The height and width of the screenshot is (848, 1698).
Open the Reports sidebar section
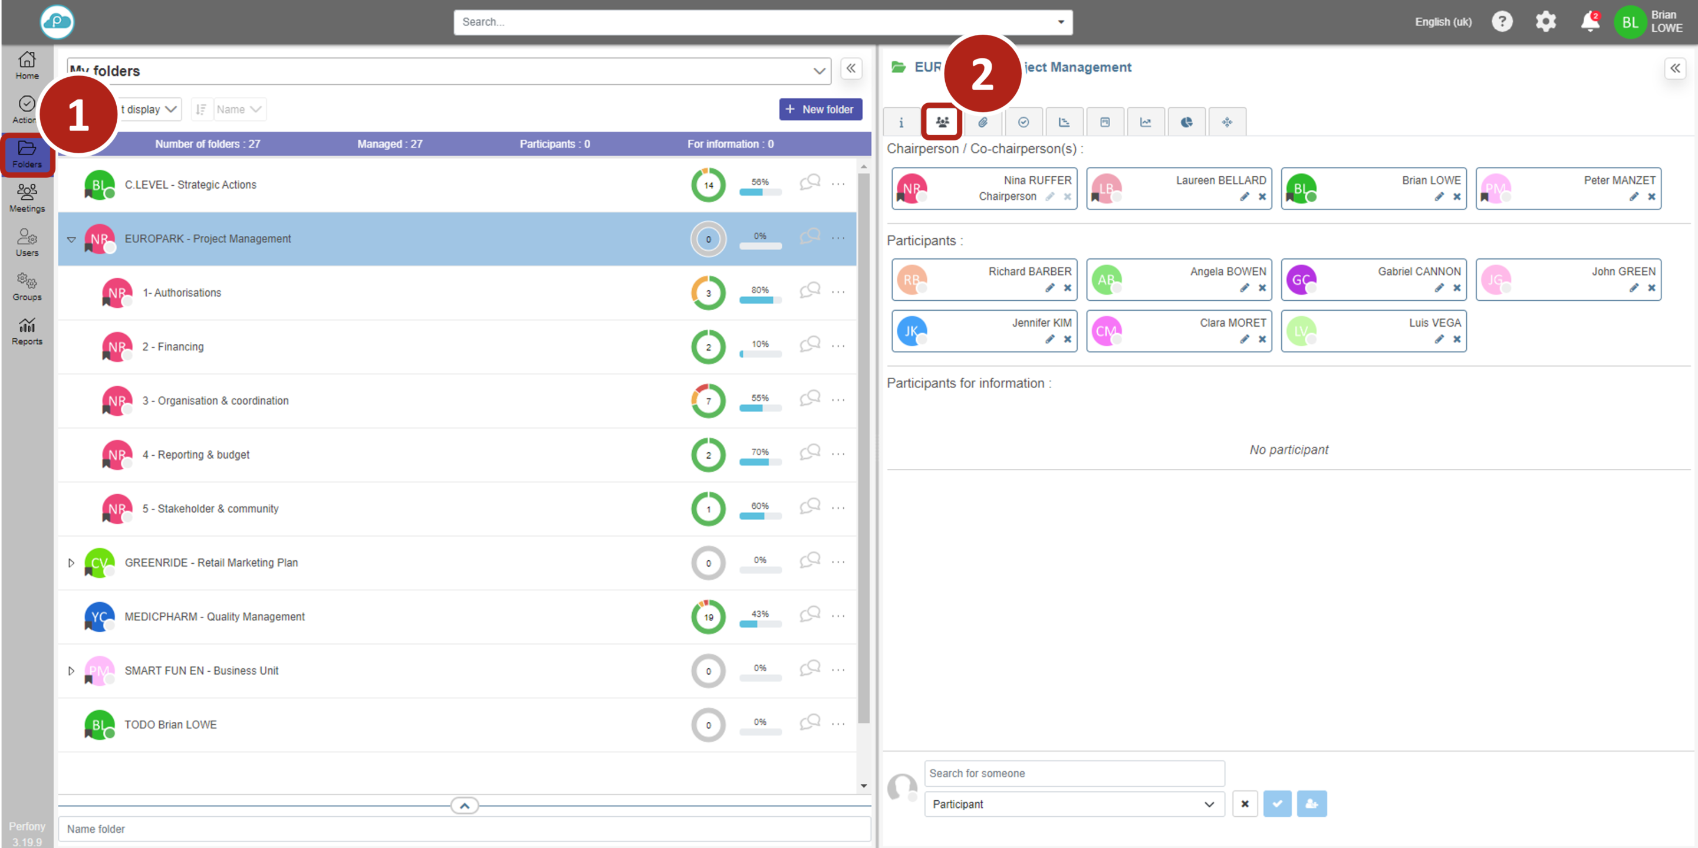[27, 330]
